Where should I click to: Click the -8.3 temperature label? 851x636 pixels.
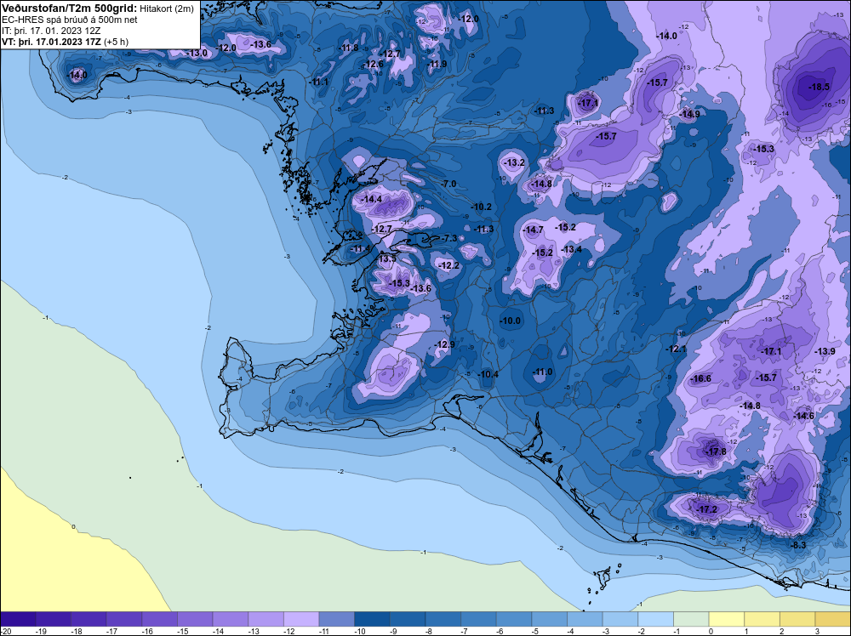(798, 546)
